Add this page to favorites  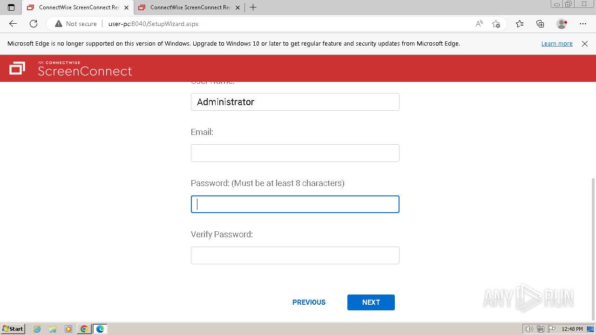tap(496, 24)
